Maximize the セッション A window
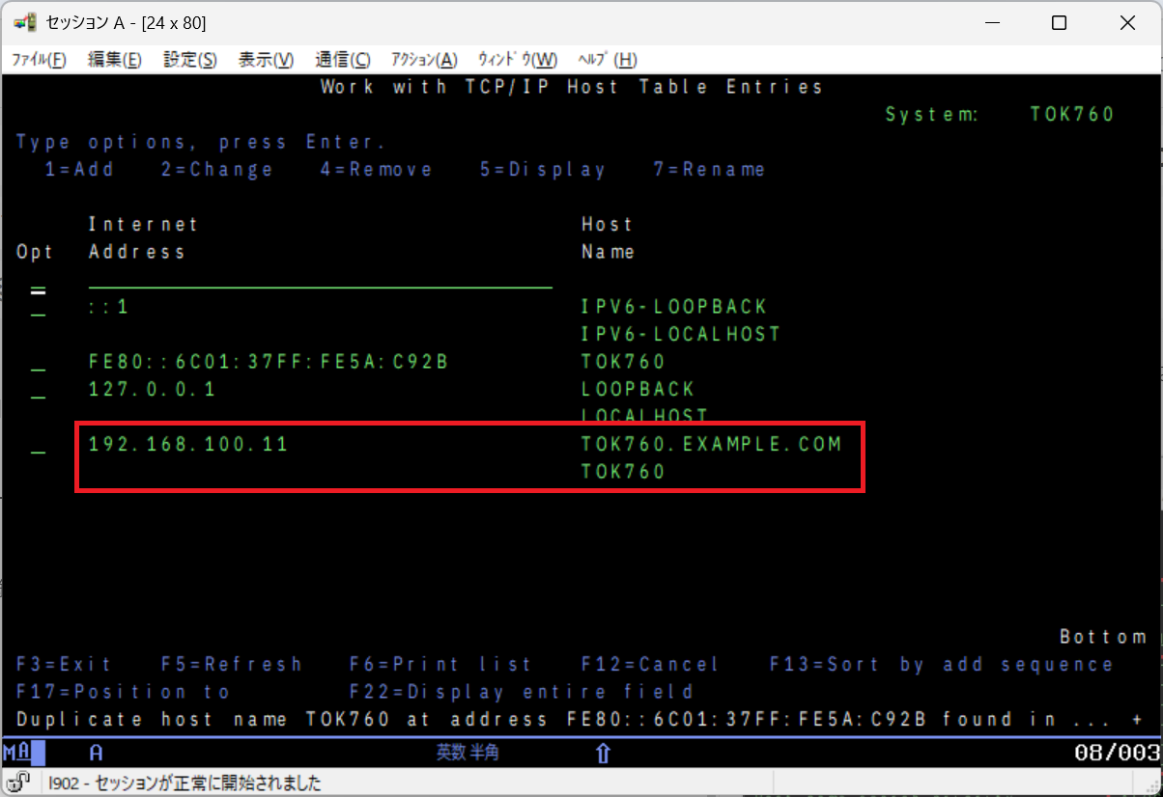The height and width of the screenshot is (797, 1163). pos(1060,23)
